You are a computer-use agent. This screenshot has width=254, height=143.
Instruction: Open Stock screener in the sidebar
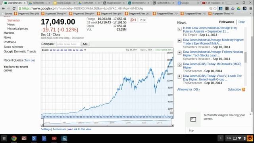(x=13, y=47)
